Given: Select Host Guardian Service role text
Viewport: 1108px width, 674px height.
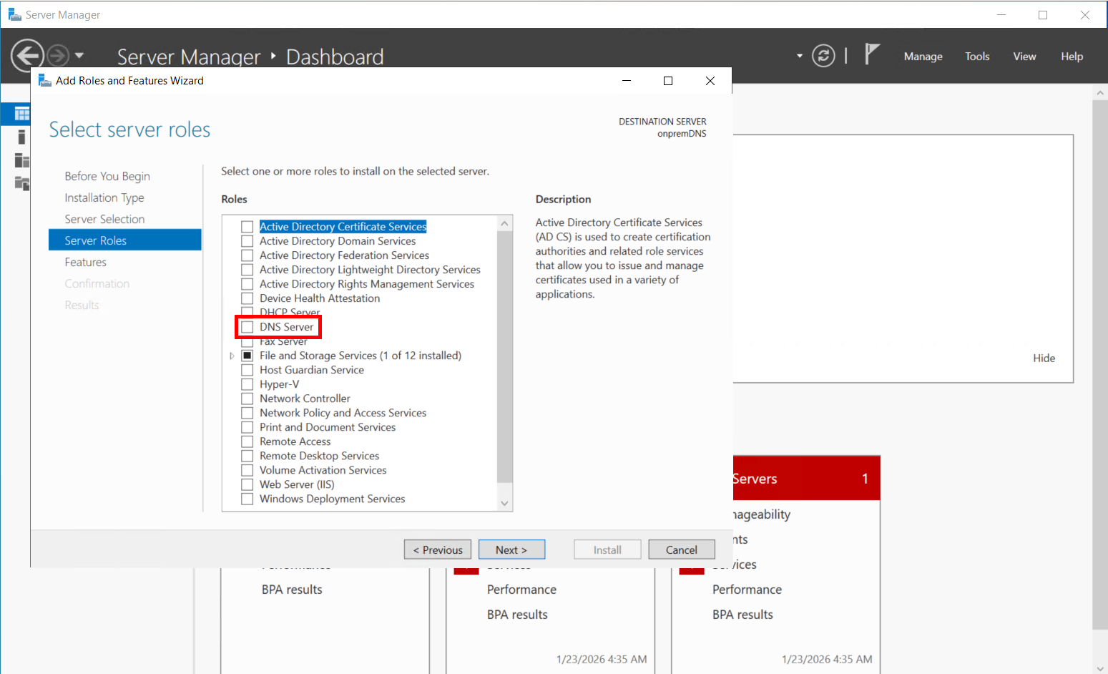Looking at the screenshot, I should [x=312, y=370].
